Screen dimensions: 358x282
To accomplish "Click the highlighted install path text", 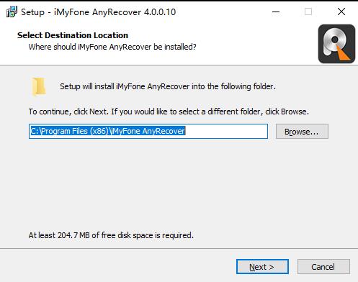I will coord(108,131).
